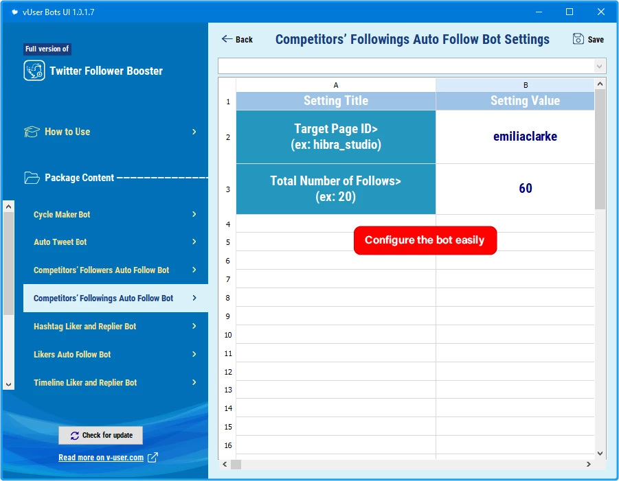Select column B header
The image size is (619, 481).
coord(515,85)
